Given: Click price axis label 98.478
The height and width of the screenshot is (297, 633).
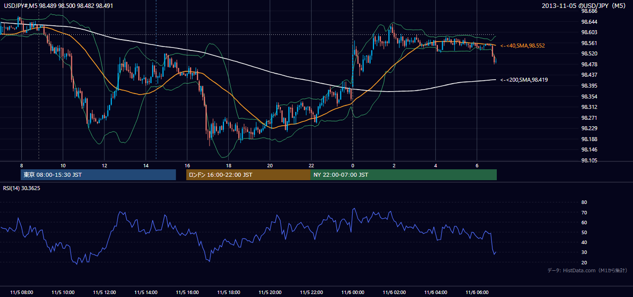Looking at the screenshot, I should [x=589, y=64].
